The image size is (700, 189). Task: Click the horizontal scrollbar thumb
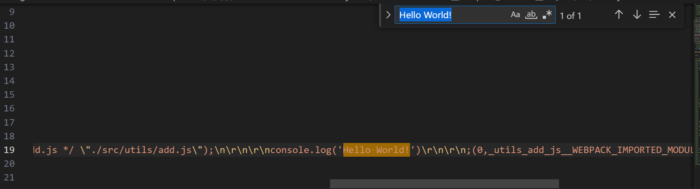coord(444,184)
